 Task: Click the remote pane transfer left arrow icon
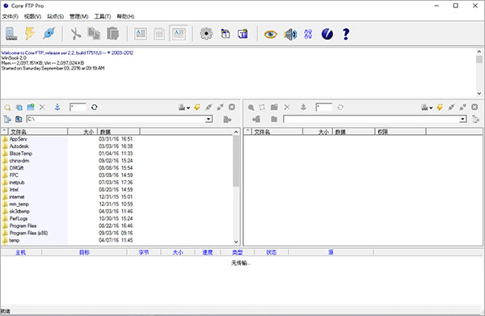pos(256,119)
